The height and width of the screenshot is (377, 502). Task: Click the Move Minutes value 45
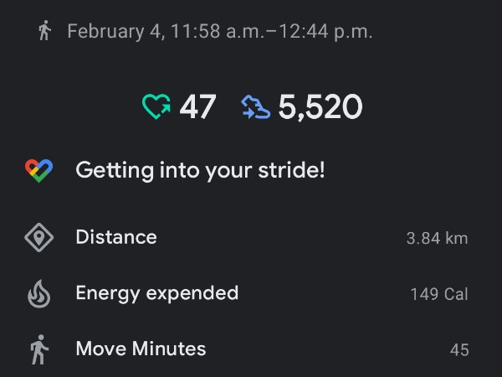point(459,350)
